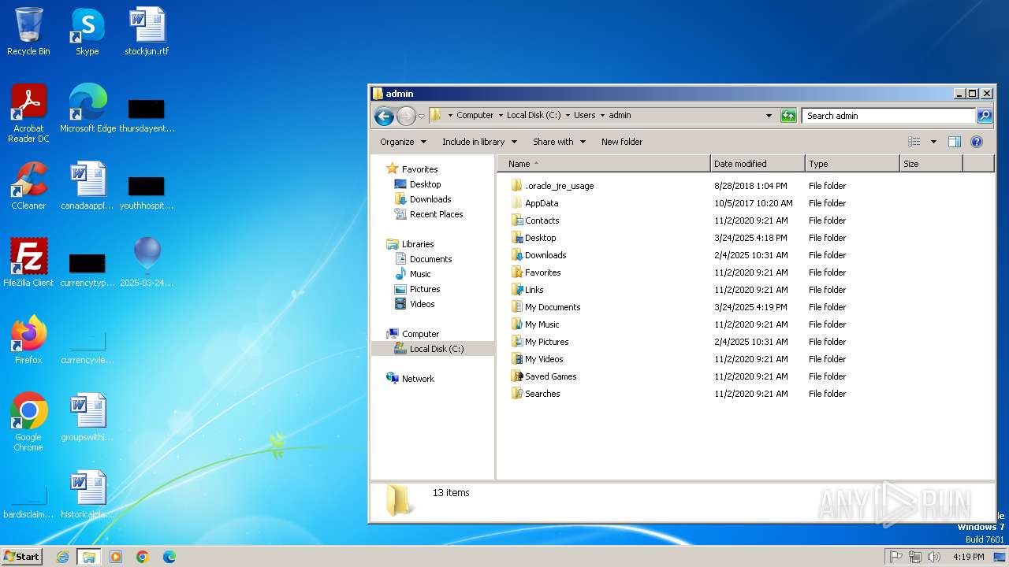The height and width of the screenshot is (567, 1009).
Task: Select the 2025-03-24 balloon file icon
Action: (147, 263)
